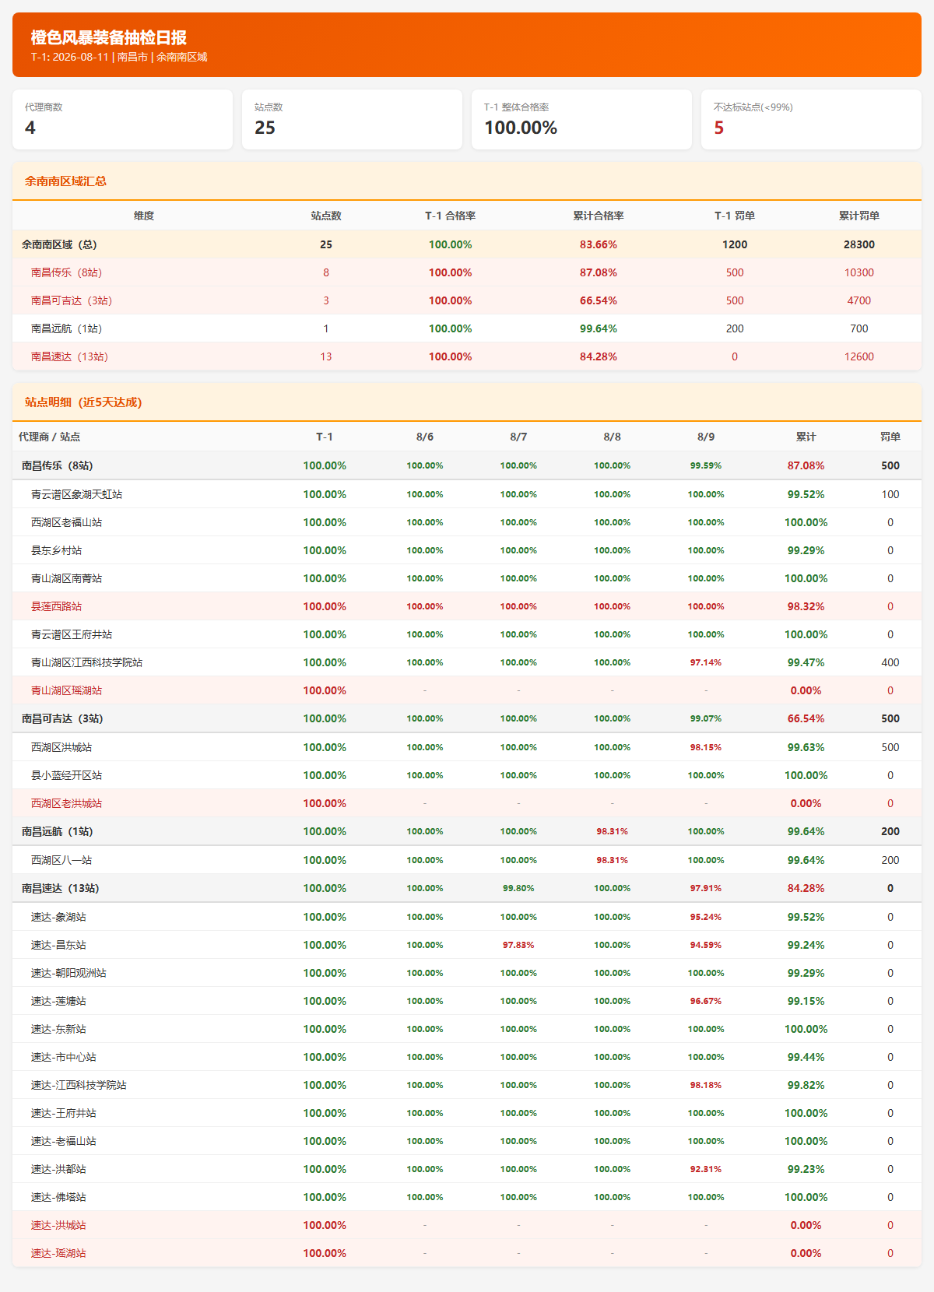Click cumulative fines 4700 for 南昌可吉达
This screenshot has width=934, height=1292.
[x=859, y=300]
